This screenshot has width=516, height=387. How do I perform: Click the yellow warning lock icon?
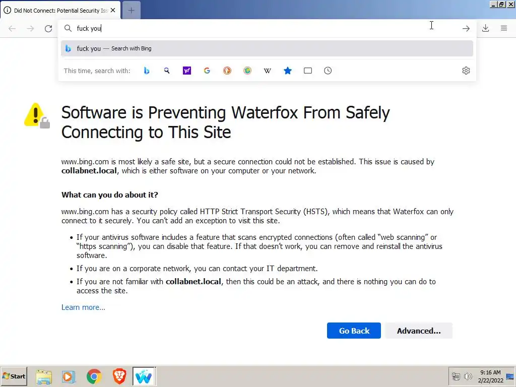tap(37, 115)
